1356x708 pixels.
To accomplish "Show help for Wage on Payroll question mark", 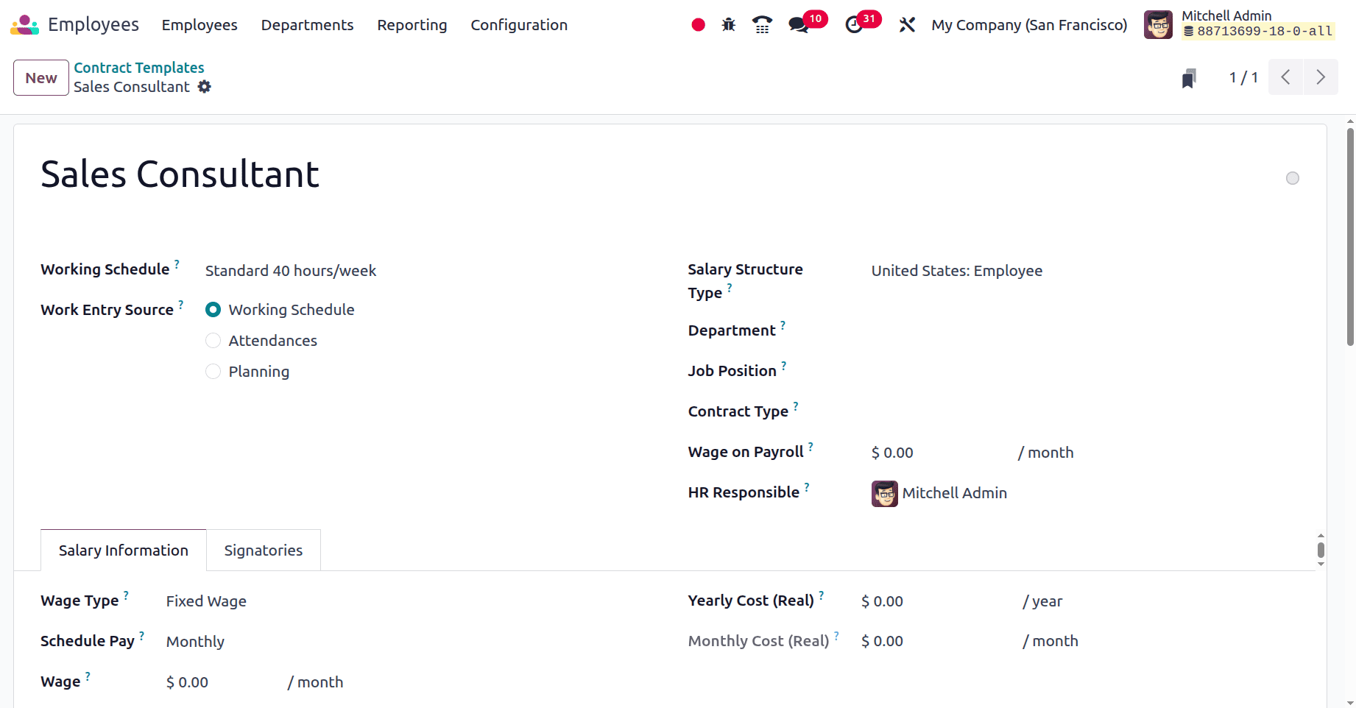I will point(811,445).
